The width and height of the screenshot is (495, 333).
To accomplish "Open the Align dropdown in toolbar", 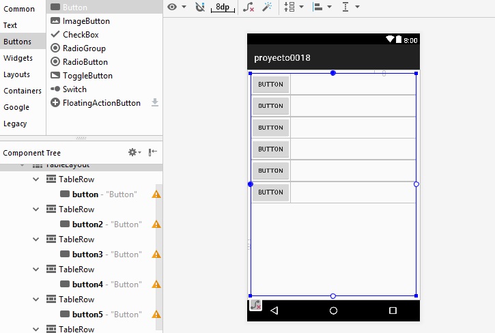I will coord(322,7).
